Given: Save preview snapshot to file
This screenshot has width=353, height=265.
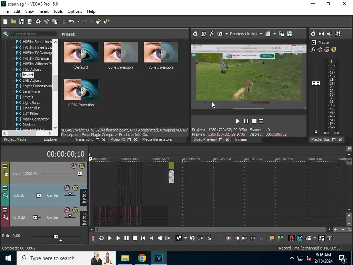Looking at the screenshot, I should coord(290,34).
